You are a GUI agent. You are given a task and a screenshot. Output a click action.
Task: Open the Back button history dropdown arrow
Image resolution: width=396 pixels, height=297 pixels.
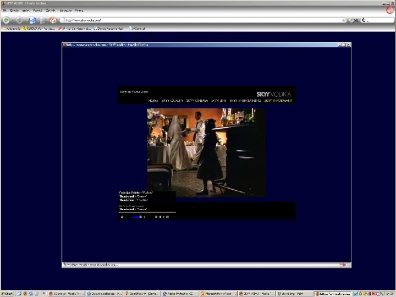click(12, 20)
